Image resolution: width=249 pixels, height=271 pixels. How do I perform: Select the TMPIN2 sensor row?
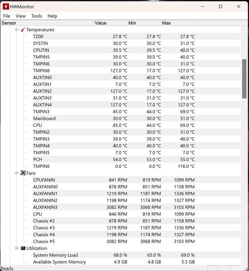[x=137, y=132]
